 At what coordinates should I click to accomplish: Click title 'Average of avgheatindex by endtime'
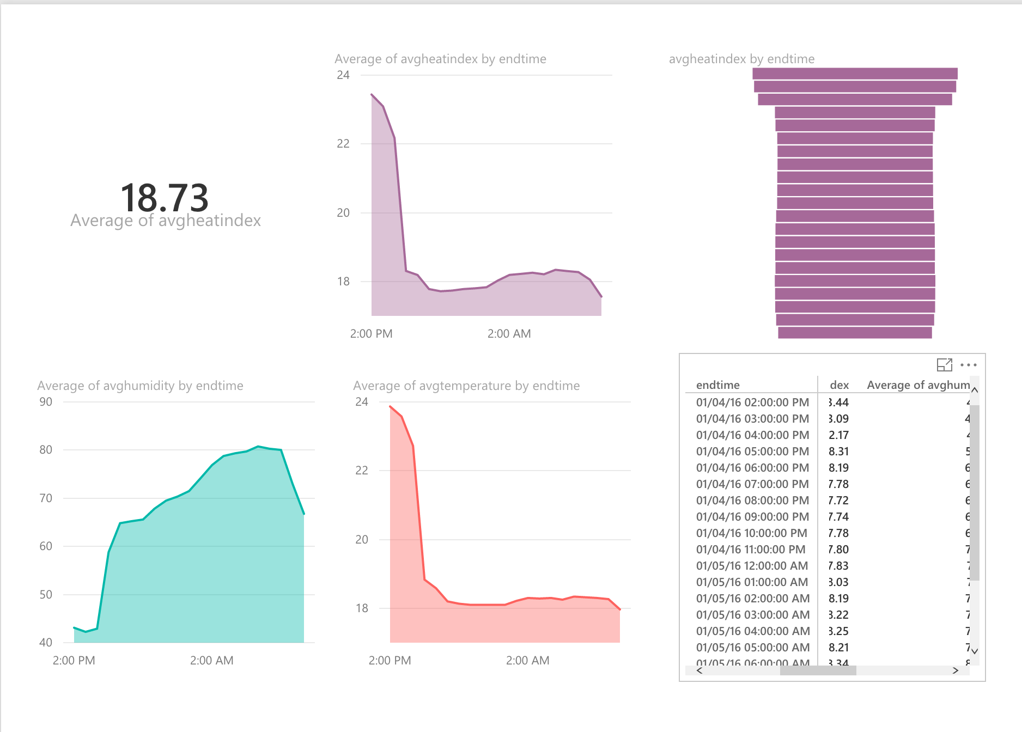440,59
